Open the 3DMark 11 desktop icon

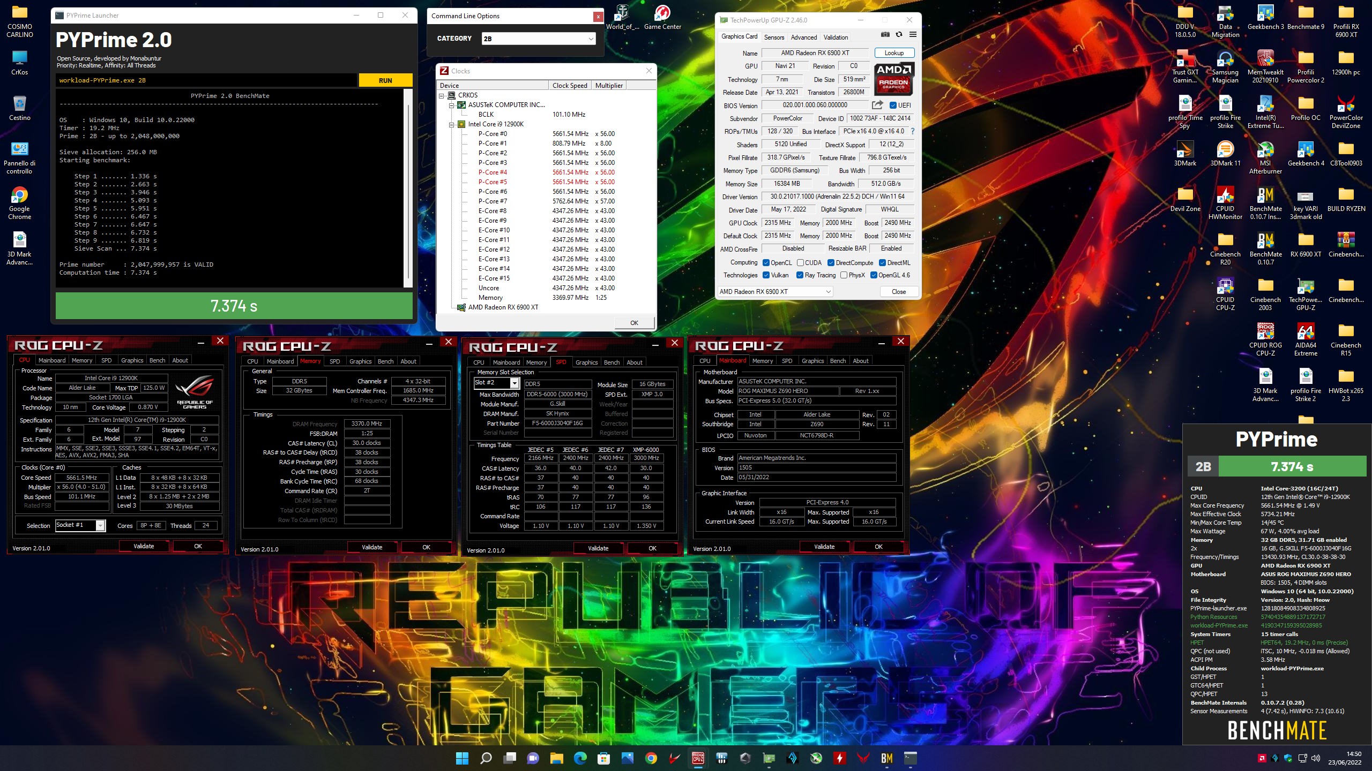click(x=1225, y=153)
